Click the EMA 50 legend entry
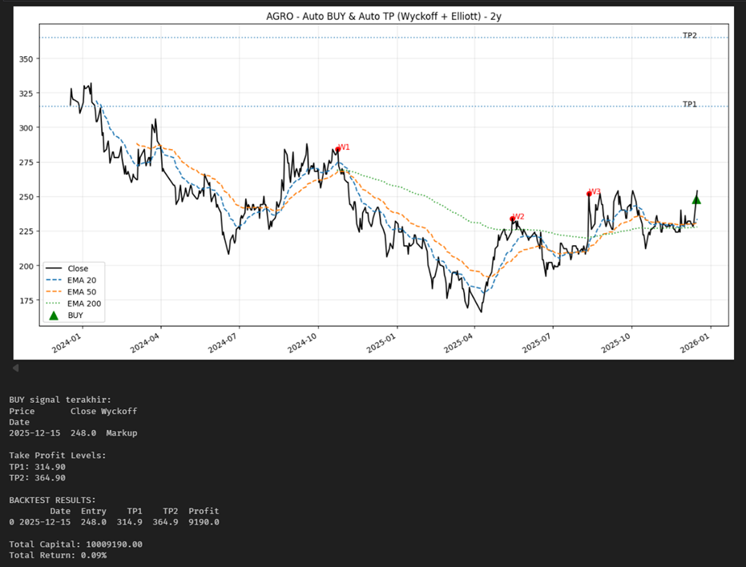The height and width of the screenshot is (567, 746). coord(81,292)
